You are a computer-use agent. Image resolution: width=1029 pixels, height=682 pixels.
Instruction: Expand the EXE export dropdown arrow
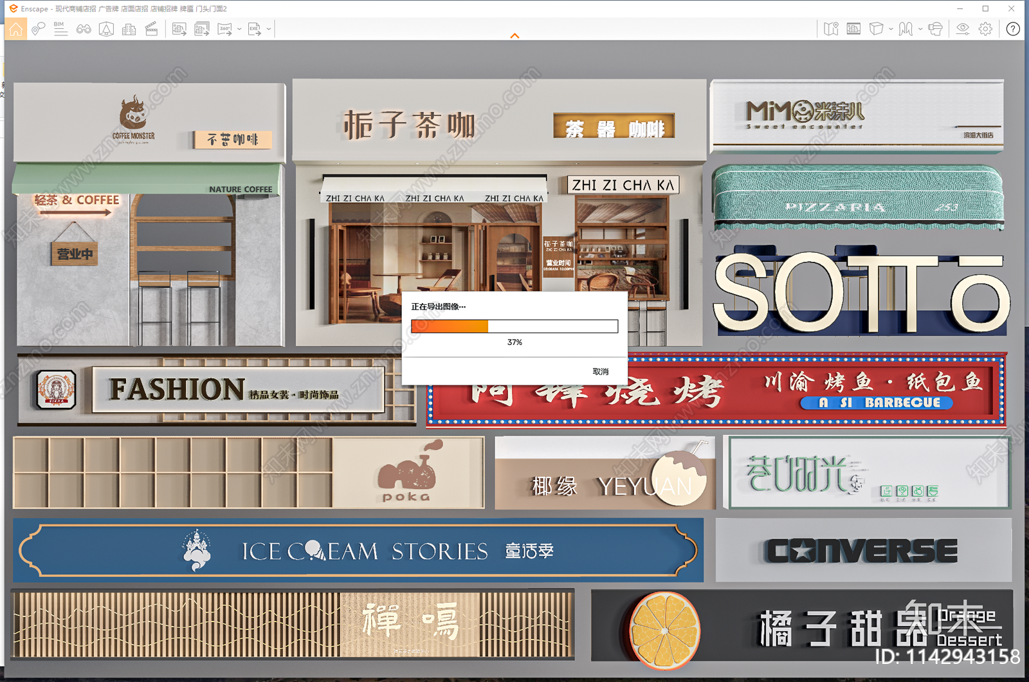click(x=269, y=29)
